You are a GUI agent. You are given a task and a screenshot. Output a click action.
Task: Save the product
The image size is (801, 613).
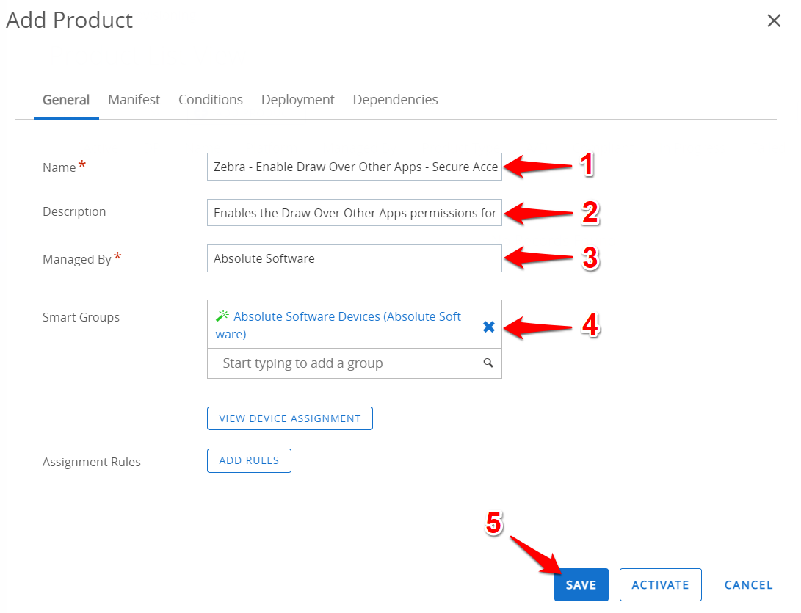(x=581, y=584)
